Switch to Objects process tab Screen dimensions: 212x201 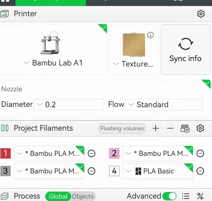pyautogui.click(x=83, y=196)
